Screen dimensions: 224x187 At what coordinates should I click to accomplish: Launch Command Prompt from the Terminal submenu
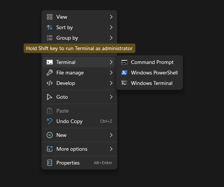[152, 62]
